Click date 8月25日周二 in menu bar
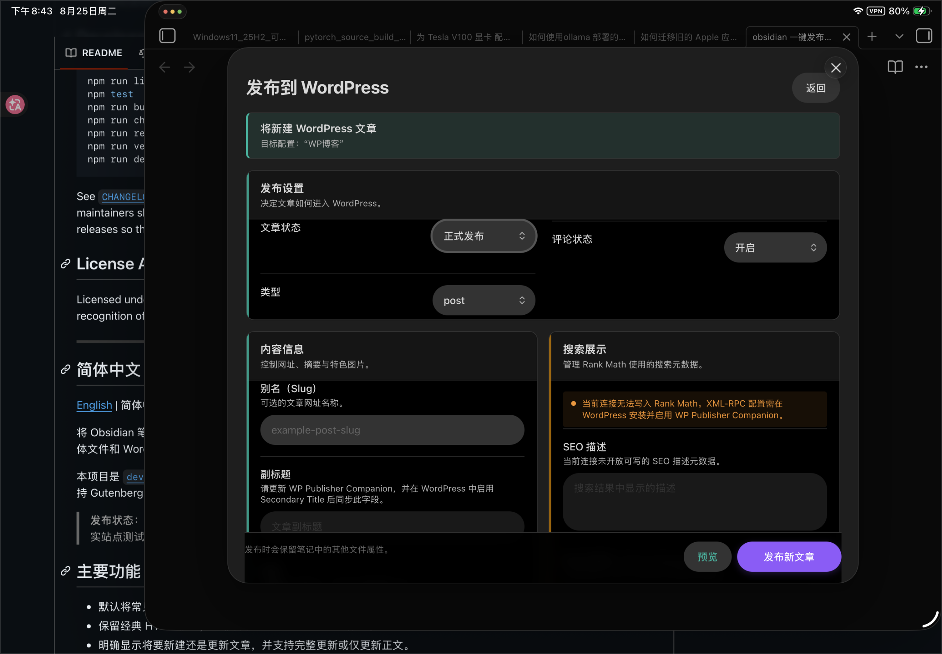The width and height of the screenshot is (942, 654). (88, 11)
